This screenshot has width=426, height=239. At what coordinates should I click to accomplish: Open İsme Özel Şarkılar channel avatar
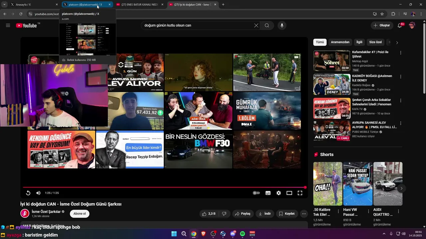[25, 213]
